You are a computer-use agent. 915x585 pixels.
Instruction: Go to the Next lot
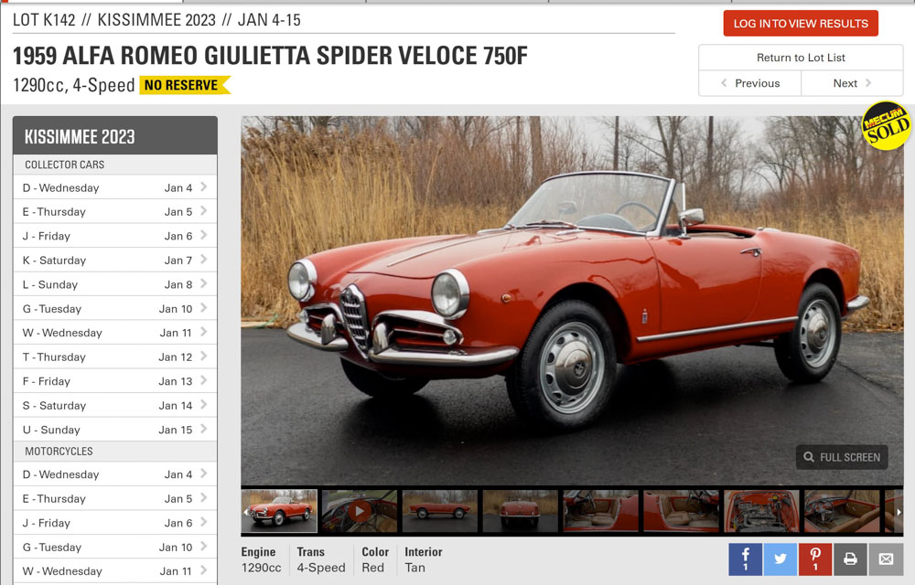coord(852,83)
